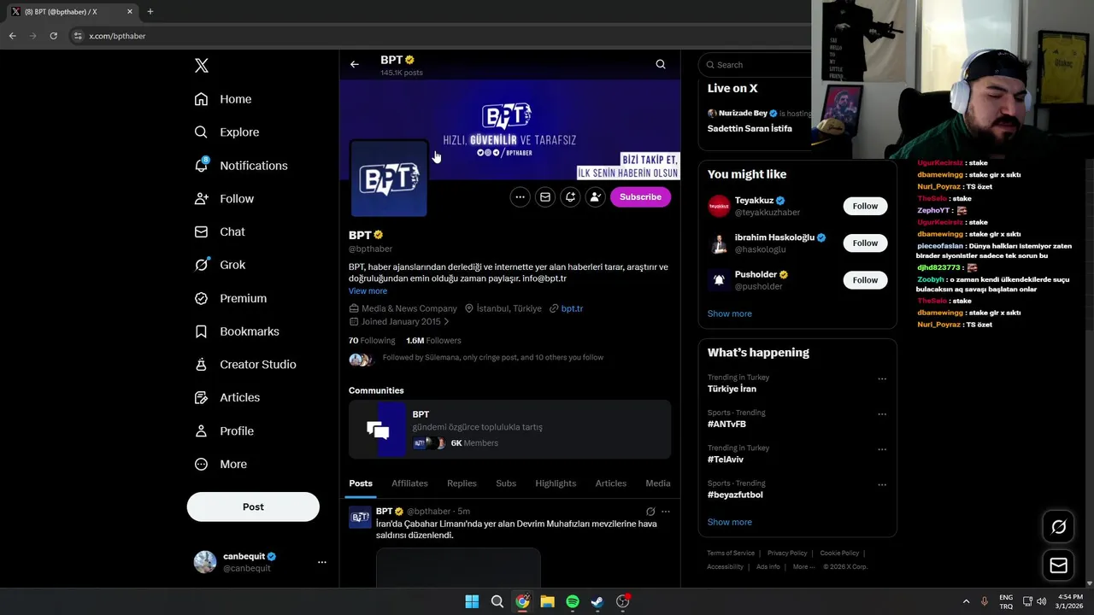The width and height of the screenshot is (1094, 615).
Task: Click the Grok icon on BPT's post
Action: pyautogui.click(x=650, y=512)
